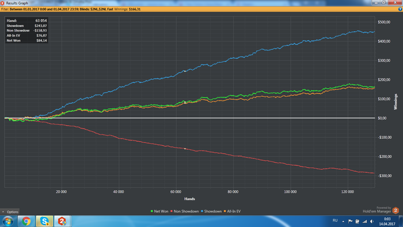Click the All-In EV $76,87 tooltip row

click(x=26, y=36)
